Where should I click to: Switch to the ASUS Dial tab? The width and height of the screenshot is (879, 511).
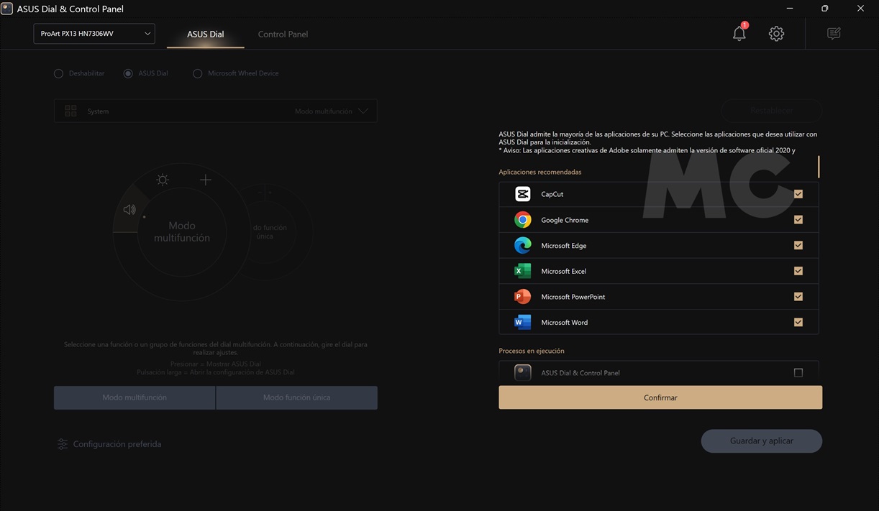click(x=206, y=34)
